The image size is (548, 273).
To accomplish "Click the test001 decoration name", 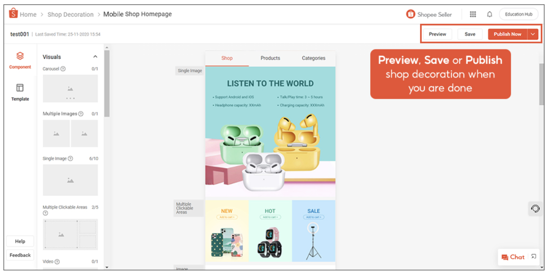I will pyautogui.click(x=20, y=34).
